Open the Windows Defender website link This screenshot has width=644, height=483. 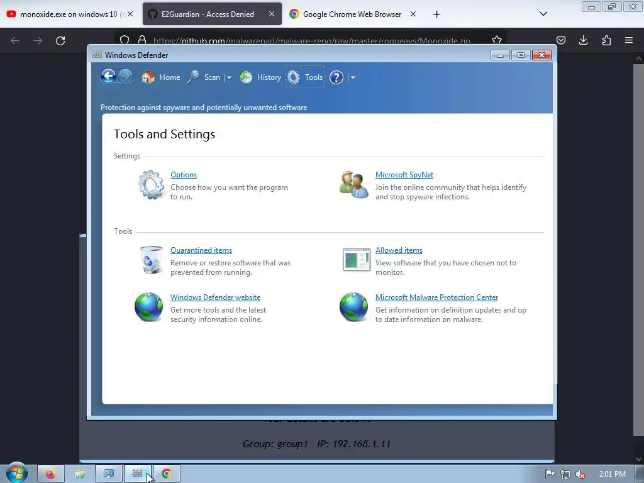point(215,297)
